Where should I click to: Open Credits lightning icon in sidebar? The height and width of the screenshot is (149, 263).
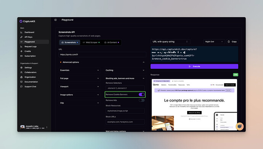[21, 51]
